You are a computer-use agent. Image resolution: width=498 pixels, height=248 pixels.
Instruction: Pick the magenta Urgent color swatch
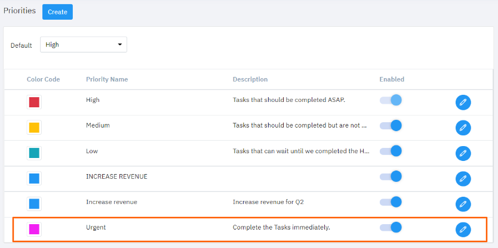(34, 230)
